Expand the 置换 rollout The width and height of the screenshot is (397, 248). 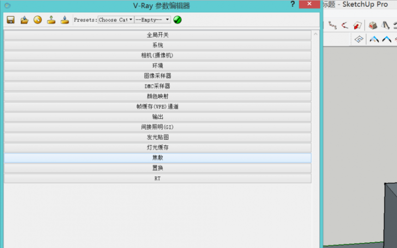157,168
